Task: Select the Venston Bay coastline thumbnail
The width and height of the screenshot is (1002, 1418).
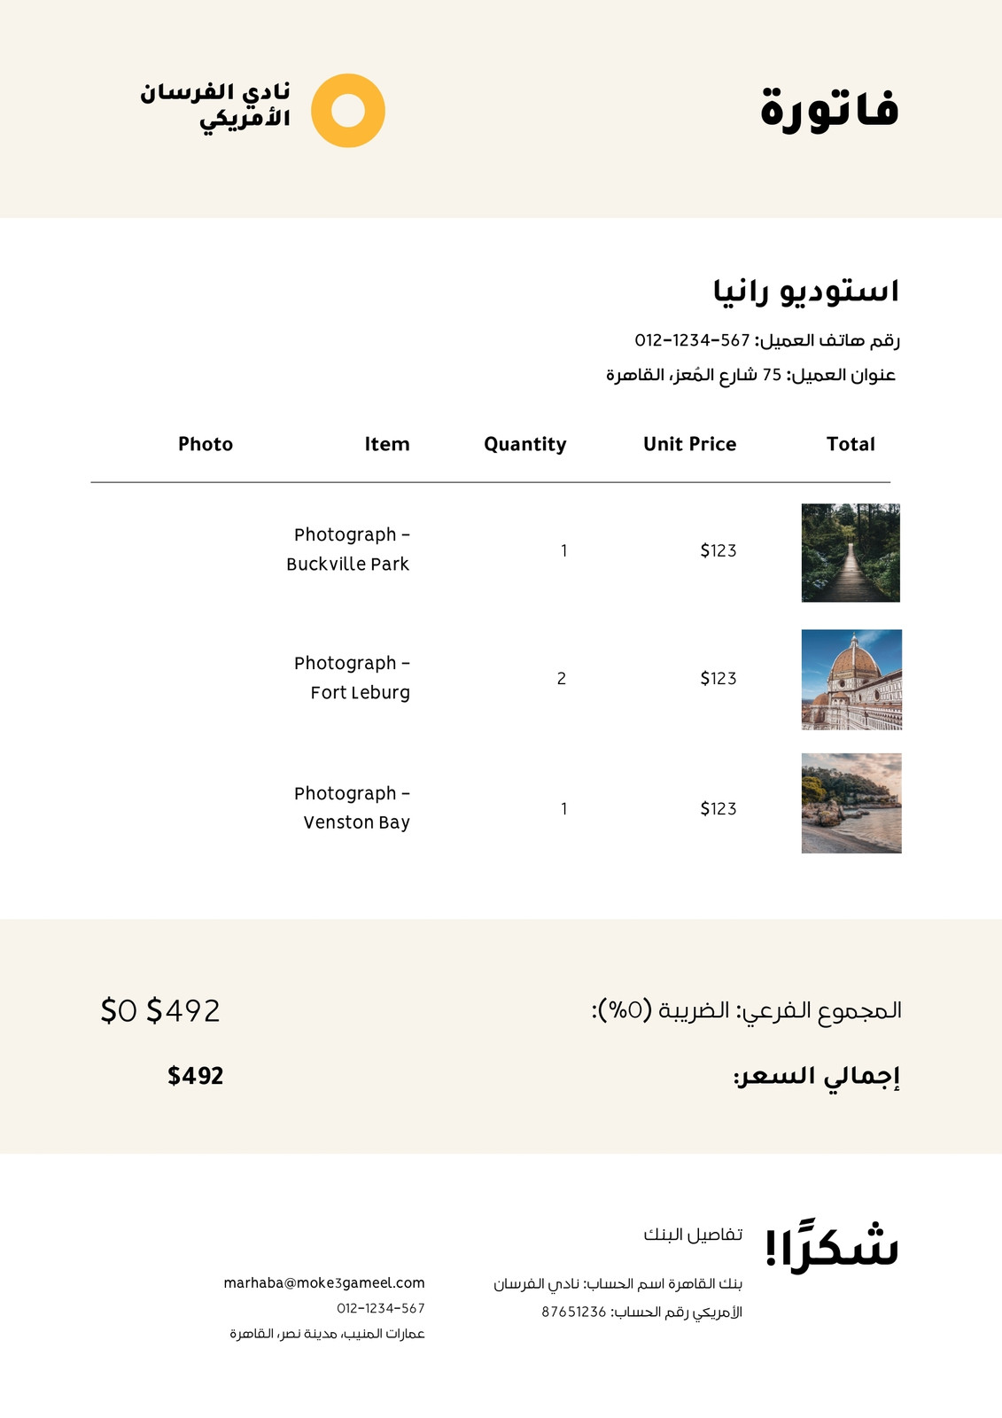Action: (851, 804)
